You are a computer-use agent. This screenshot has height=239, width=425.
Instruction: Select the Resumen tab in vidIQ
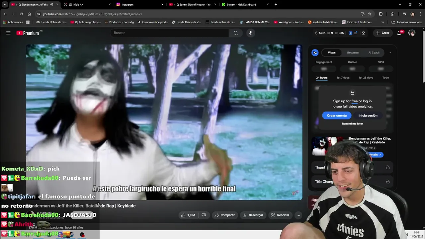pyautogui.click(x=353, y=52)
